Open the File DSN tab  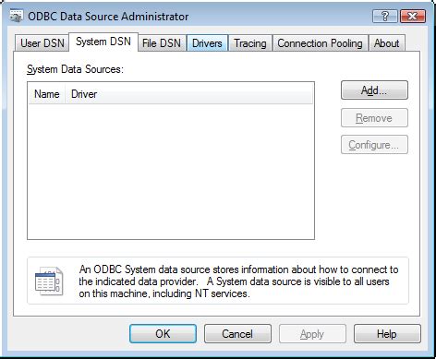coord(162,43)
